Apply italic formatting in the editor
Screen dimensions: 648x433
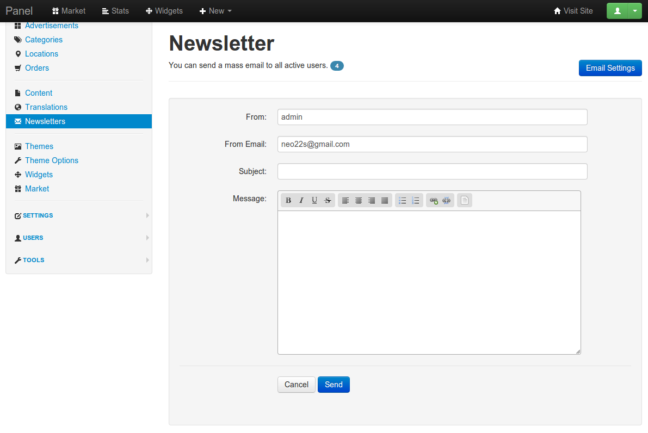pyautogui.click(x=301, y=201)
